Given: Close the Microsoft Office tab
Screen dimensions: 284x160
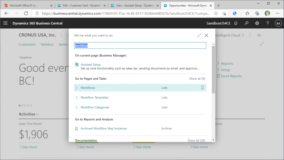Looking at the screenshot, I should [51, 6].
